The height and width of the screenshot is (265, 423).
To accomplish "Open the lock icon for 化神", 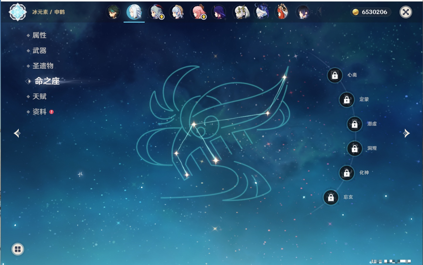I will [347, 173].
